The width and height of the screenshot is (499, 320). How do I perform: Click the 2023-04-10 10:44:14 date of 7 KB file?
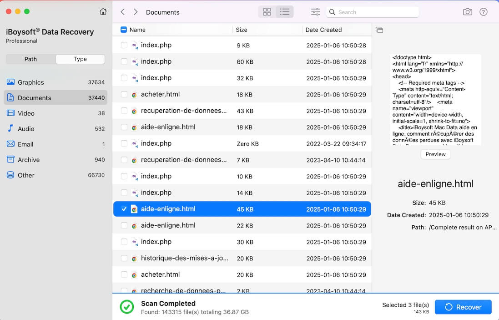[x=336, y=160]
